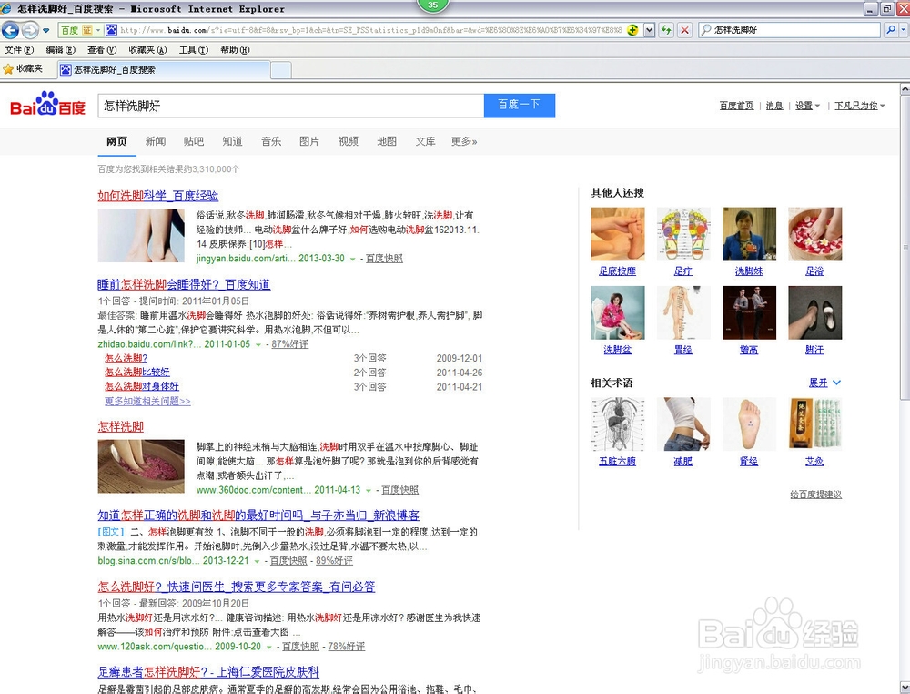
Task: Open the 文件(F) menu
Action: pyautogui.click(x=19, y=50)
